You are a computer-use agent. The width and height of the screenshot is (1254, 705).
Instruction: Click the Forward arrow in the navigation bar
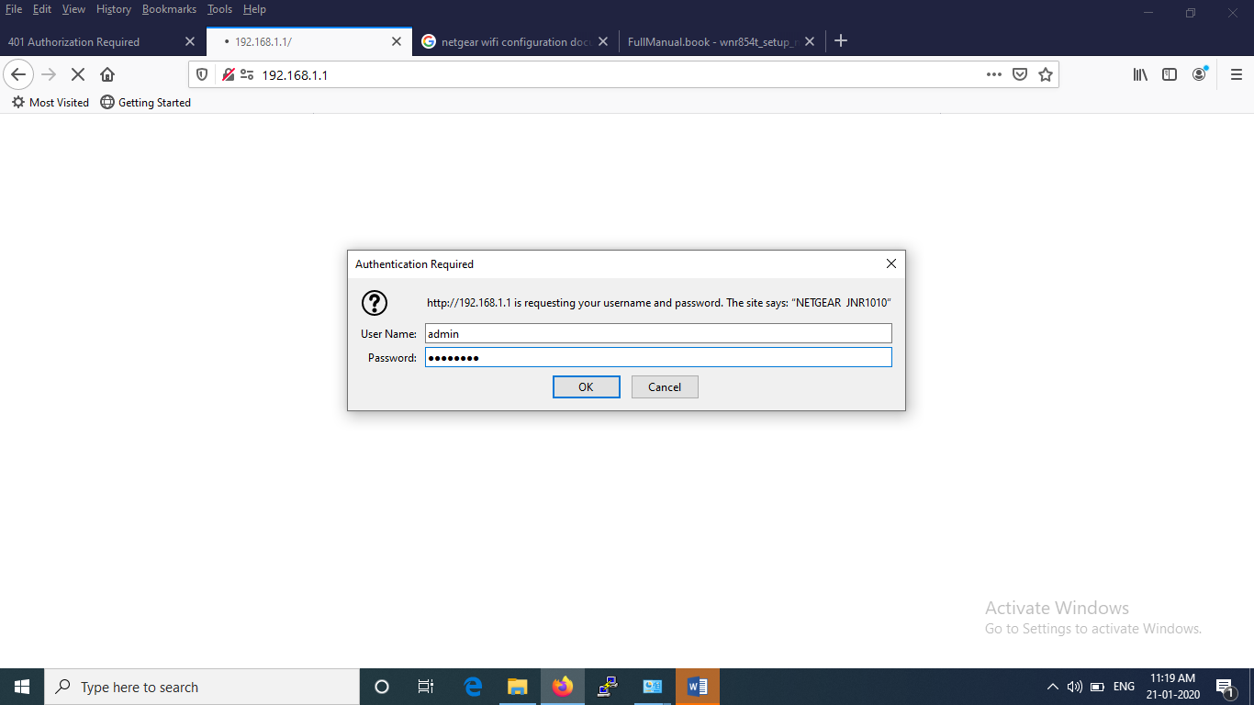[x=49, y=74]
